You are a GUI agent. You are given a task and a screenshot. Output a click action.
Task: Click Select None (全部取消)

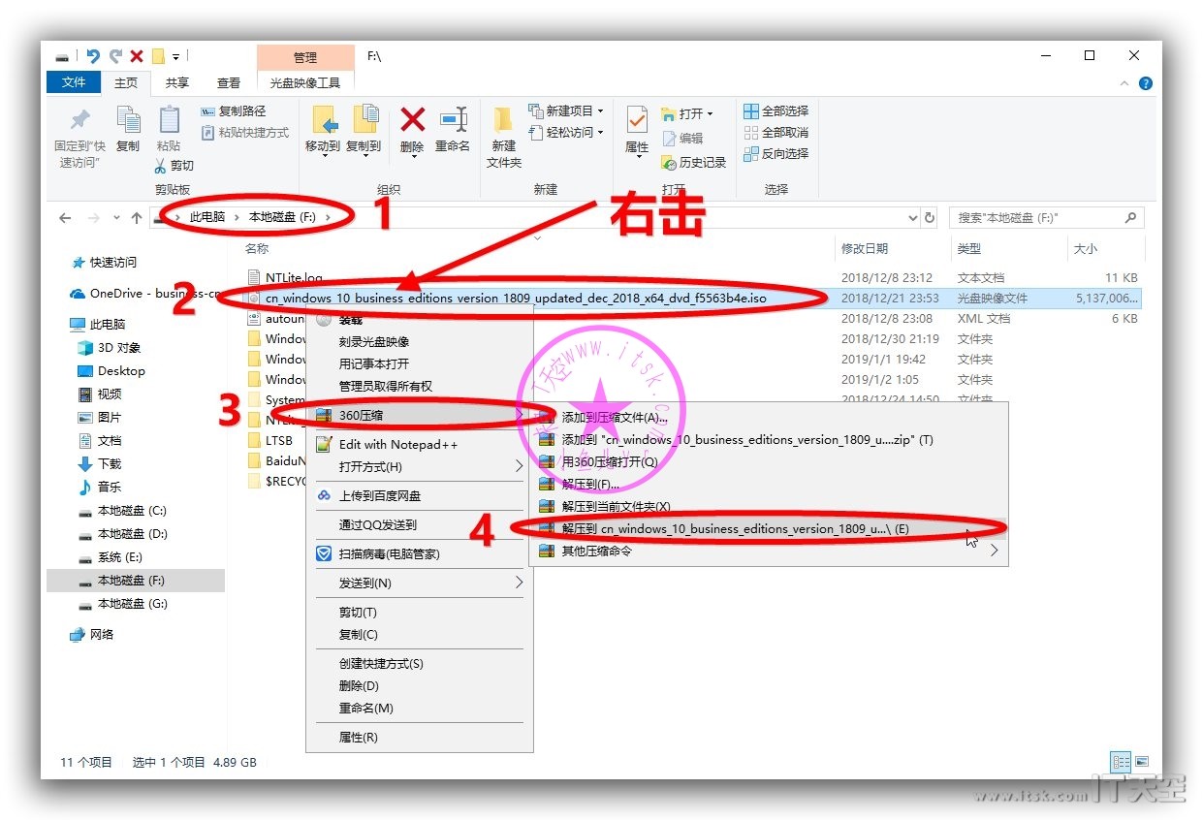pyautogui.click(x=776, y=133)
